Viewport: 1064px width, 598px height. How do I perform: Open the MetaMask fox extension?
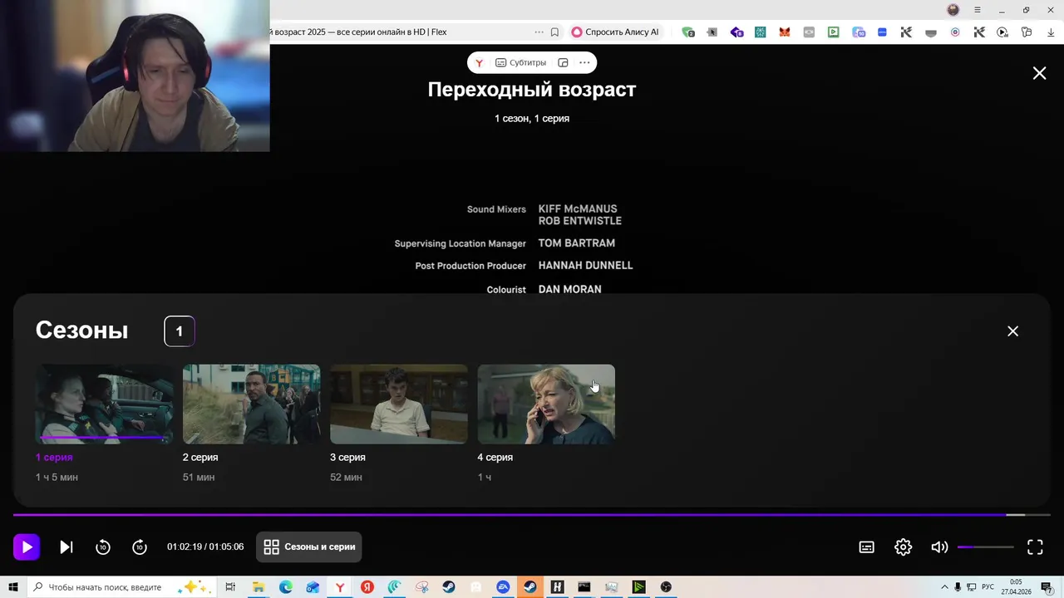[785, 32]
